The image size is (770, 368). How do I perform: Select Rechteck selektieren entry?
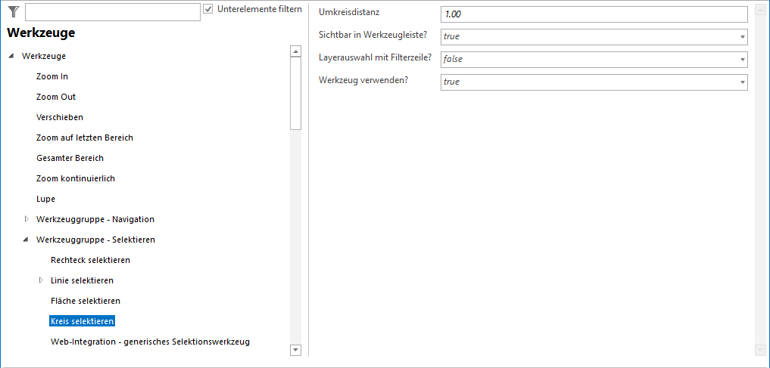tap(90, 260)
